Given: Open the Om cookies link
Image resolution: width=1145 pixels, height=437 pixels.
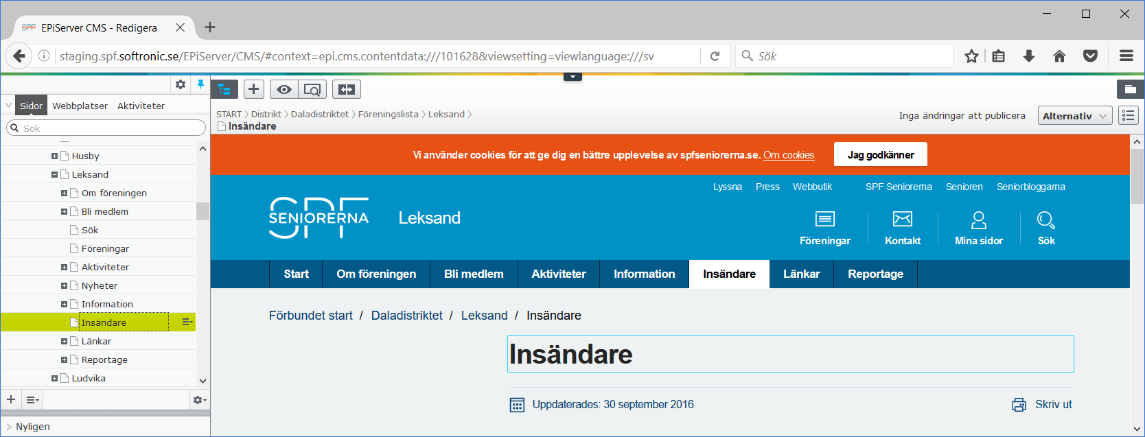Looking at the screenshot, I should pyautogui.click(x=789, y=155).
